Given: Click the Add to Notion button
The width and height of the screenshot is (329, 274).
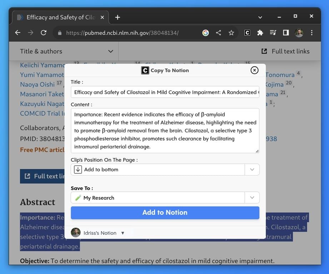Looking at the screenshot, I should point(165,213).
